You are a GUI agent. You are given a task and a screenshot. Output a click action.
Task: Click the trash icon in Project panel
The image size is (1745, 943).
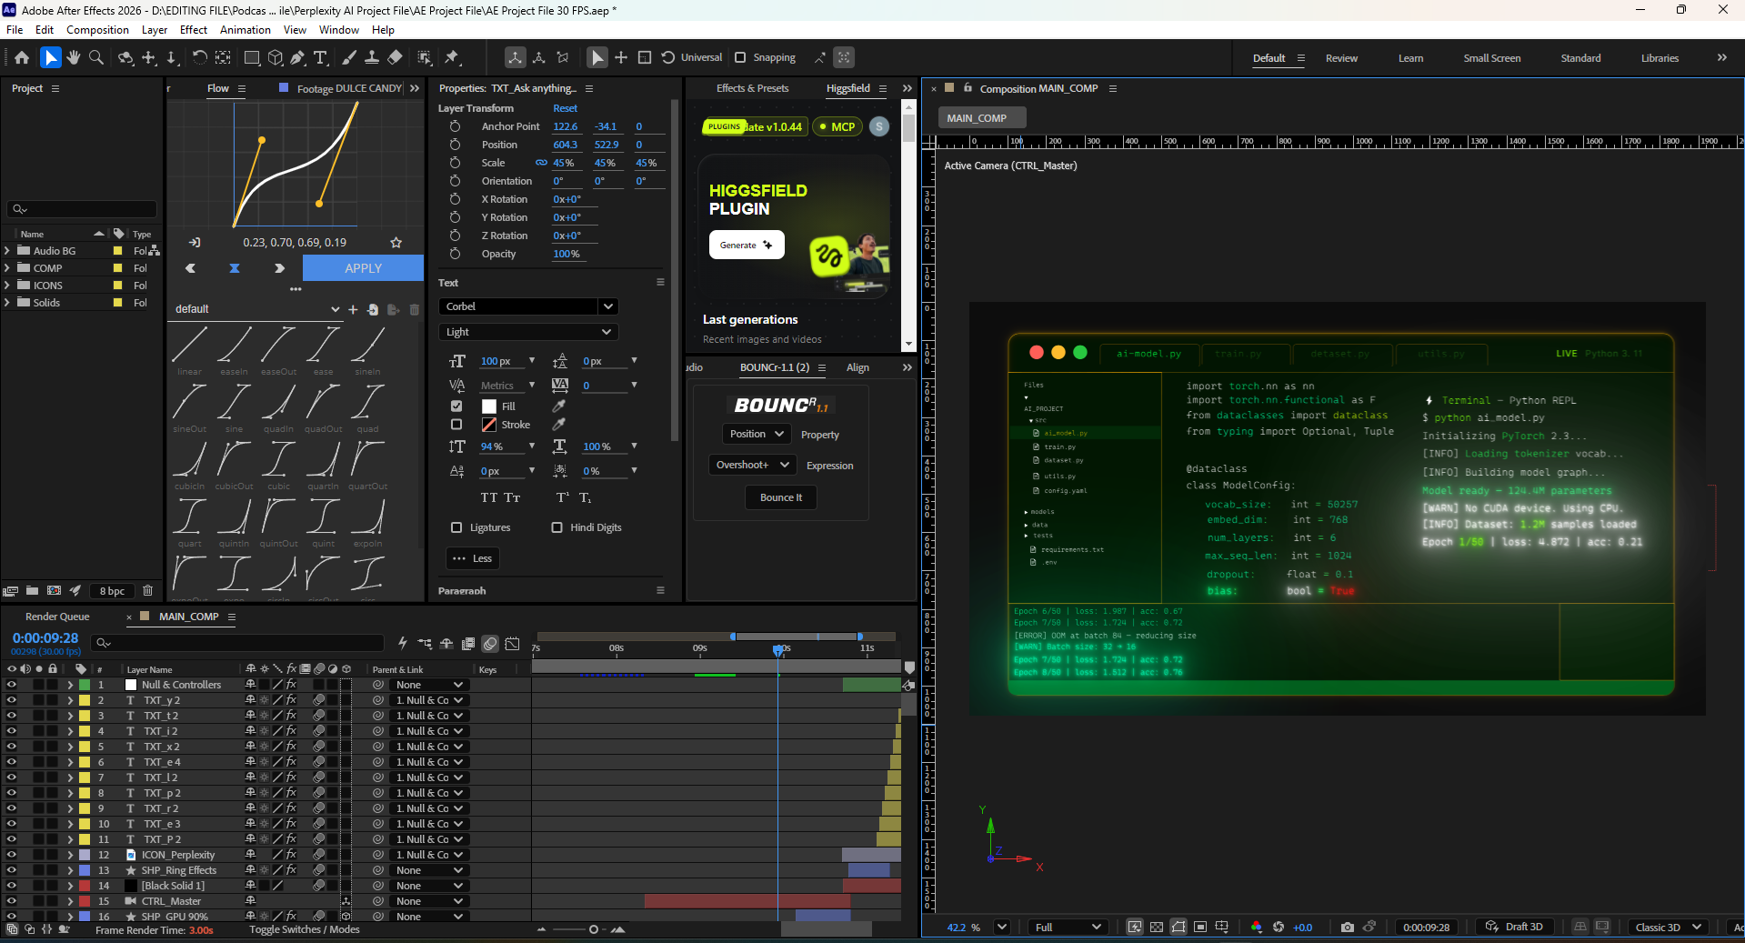[148, 591]
